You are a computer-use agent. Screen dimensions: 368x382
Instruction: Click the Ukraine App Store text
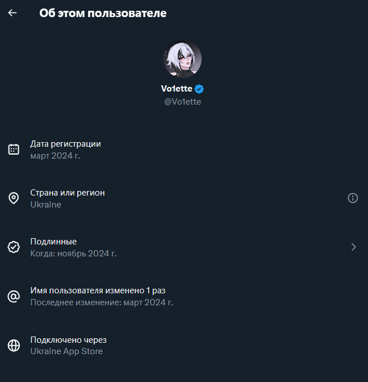[x=66, y=351]
